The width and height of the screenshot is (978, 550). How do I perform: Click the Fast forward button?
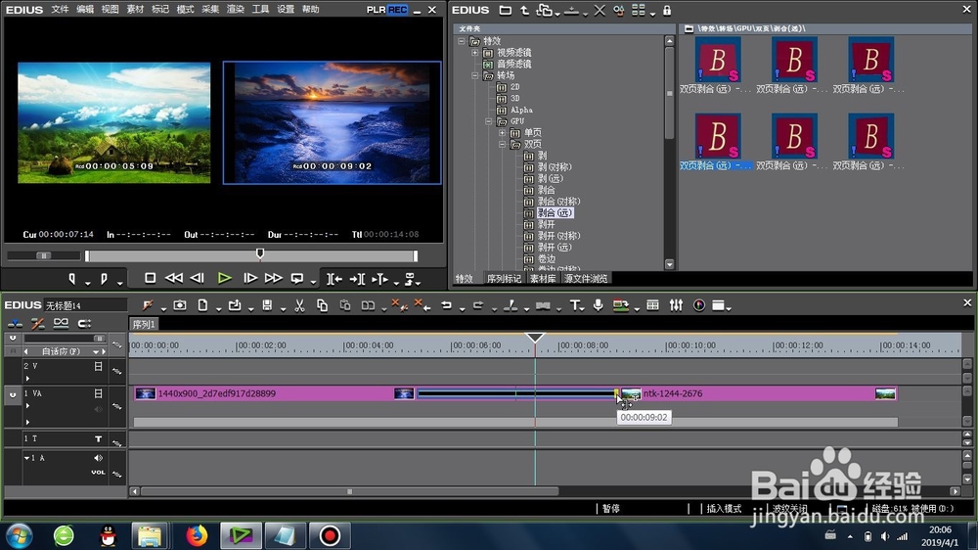pyautogui.click(x=273, y=279)
